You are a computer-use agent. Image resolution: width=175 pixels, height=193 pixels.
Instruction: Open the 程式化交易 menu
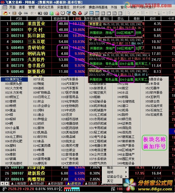click(46, 7)
